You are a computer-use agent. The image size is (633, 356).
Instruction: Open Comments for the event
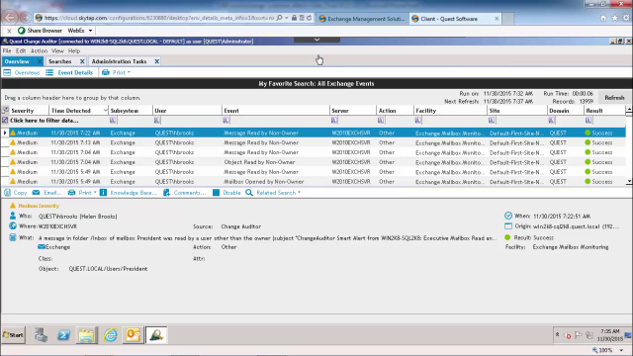pyautogui.click(x=185, y=193)
